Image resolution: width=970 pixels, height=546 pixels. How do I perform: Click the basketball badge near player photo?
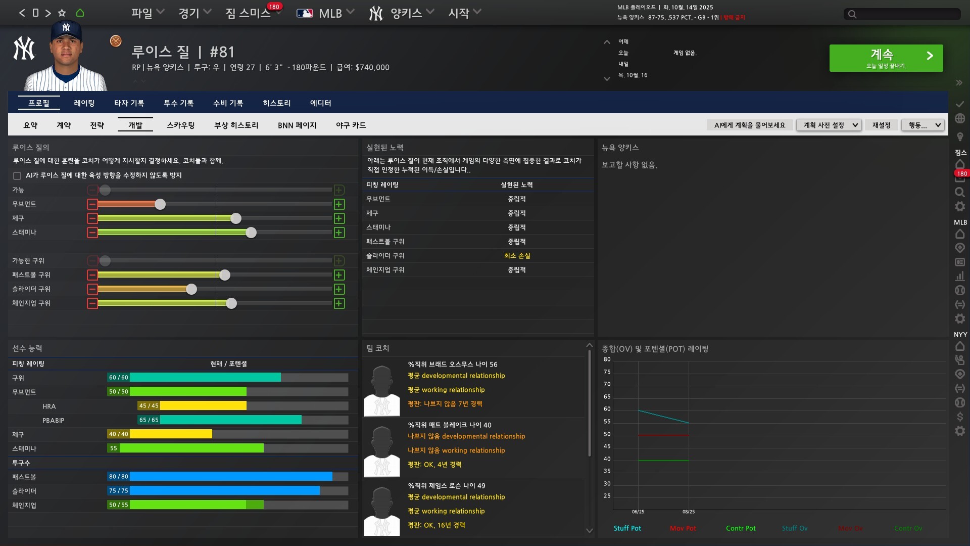click(x=116, y=41)
